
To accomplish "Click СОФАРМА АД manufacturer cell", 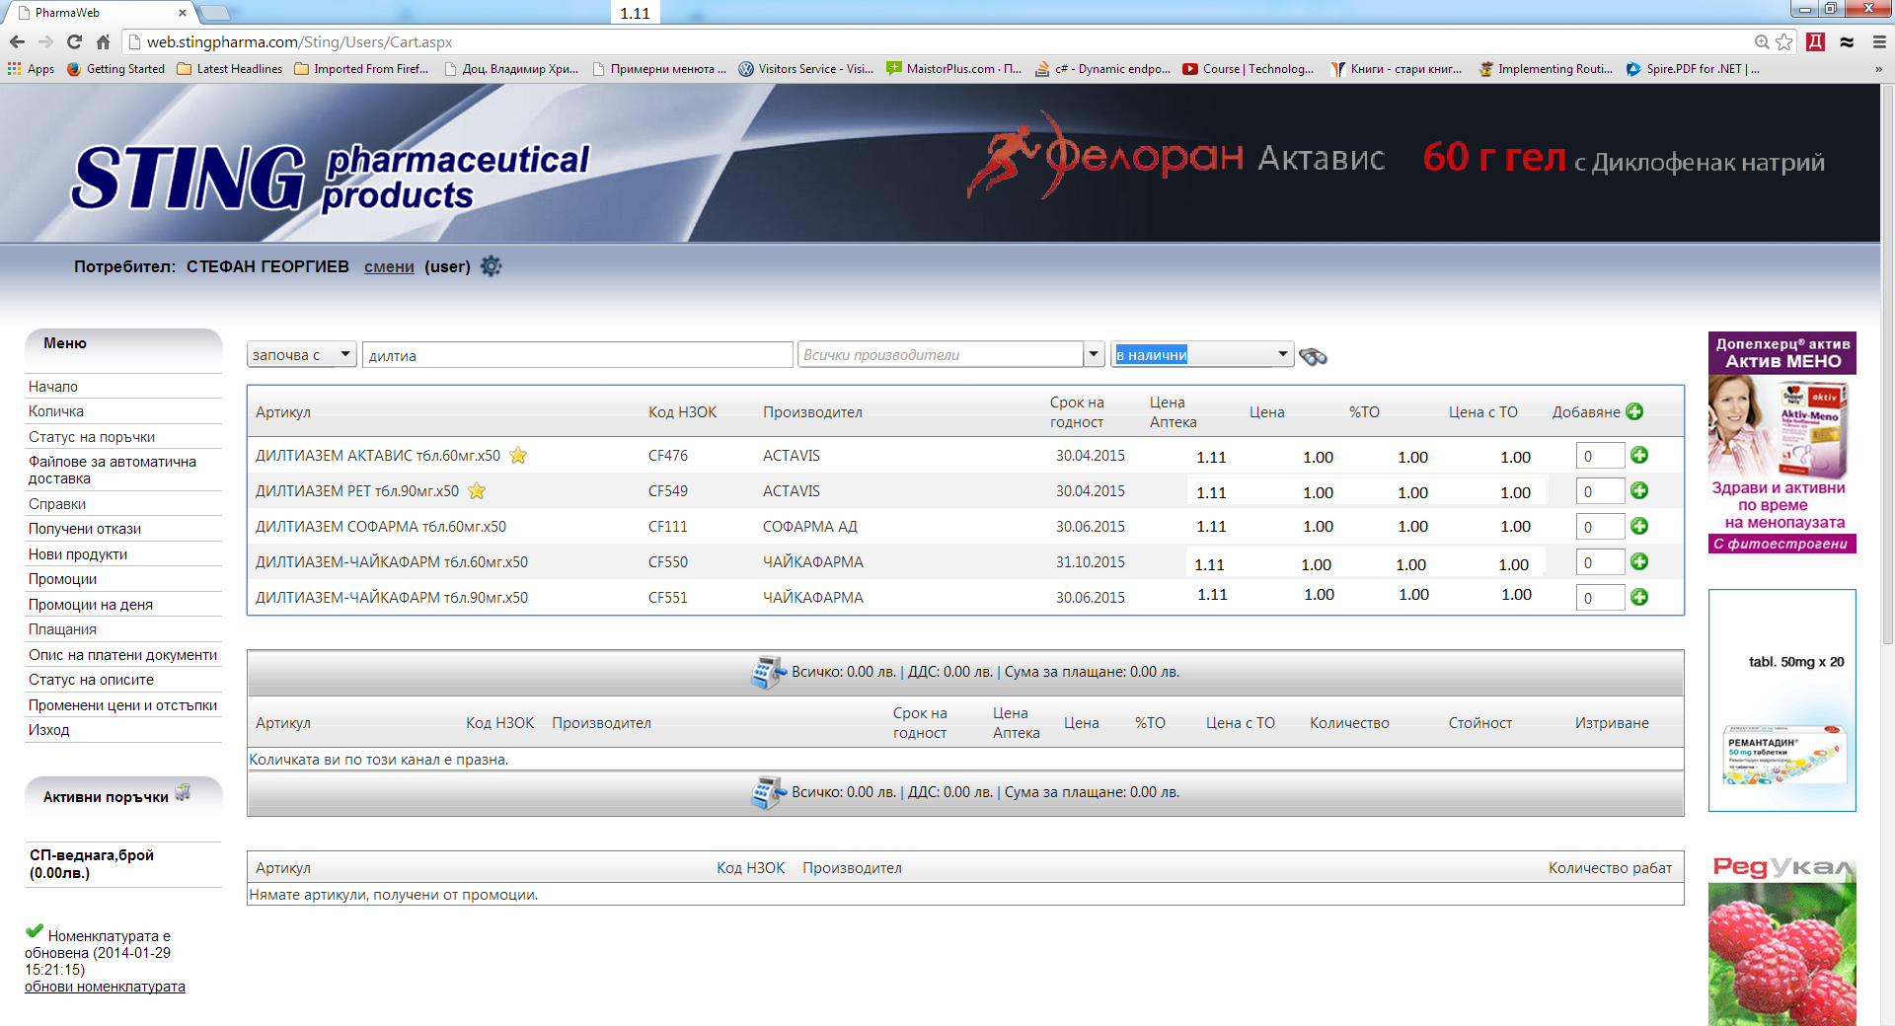I will point(810,526).
